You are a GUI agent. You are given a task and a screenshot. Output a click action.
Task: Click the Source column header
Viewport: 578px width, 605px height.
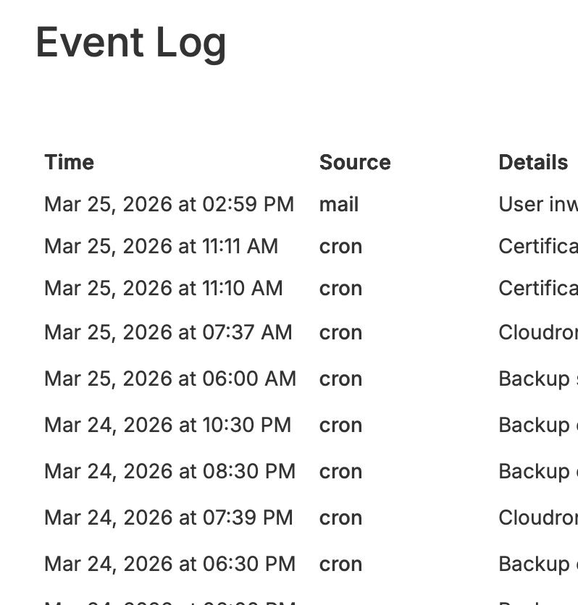coord(354,162)
